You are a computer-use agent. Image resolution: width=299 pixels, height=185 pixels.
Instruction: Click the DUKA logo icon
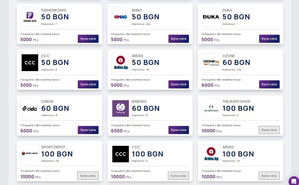(x=211, y=17)
